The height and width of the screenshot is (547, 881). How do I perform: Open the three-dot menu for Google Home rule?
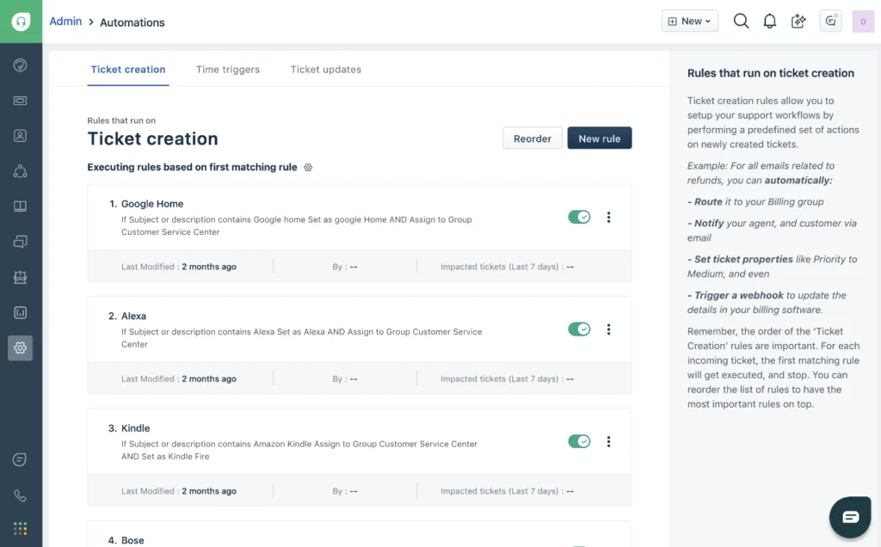608,218
